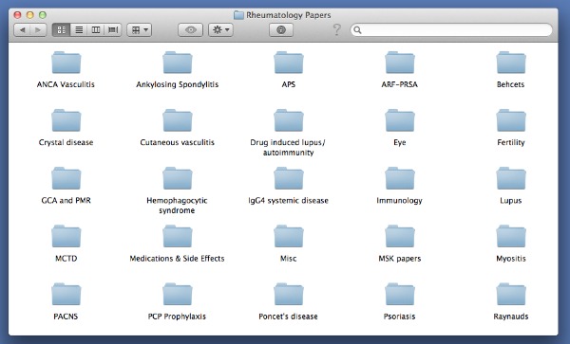Click the round toolbar button beside gear
This screenshot has width=570, height=344.
click(281, 30)
